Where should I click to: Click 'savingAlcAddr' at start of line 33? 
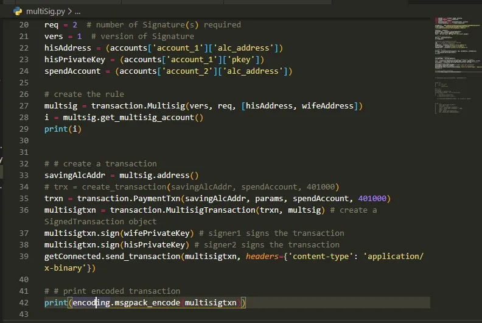pyautogui.click(x=75, y=176)
